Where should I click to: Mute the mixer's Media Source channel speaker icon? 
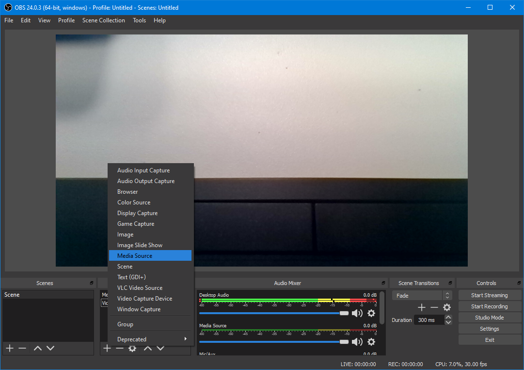[357, 342]
